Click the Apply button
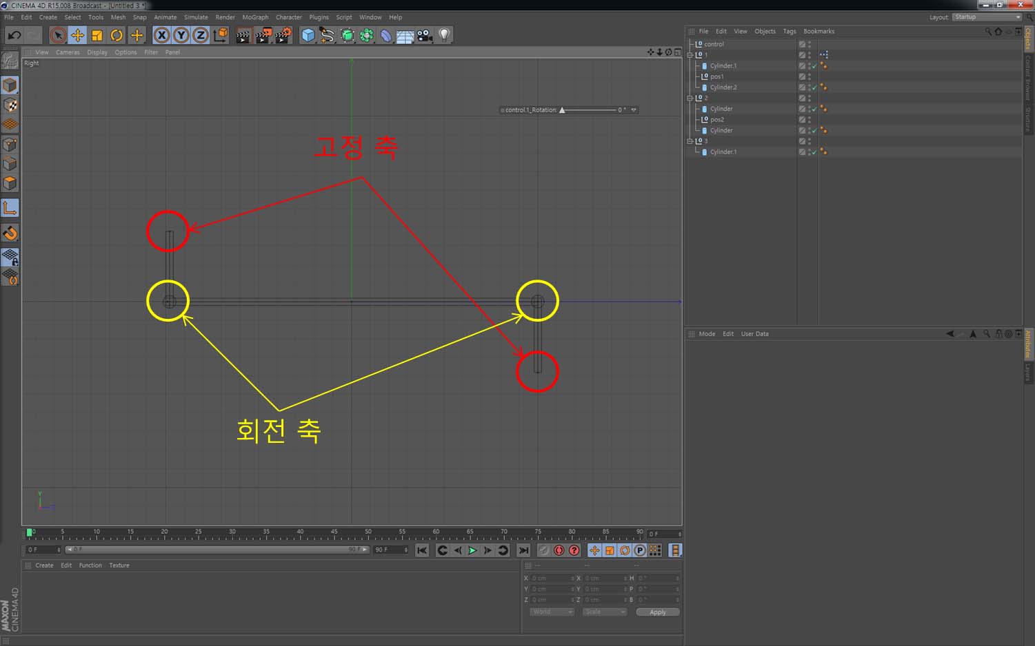 [x=658, y=612]
